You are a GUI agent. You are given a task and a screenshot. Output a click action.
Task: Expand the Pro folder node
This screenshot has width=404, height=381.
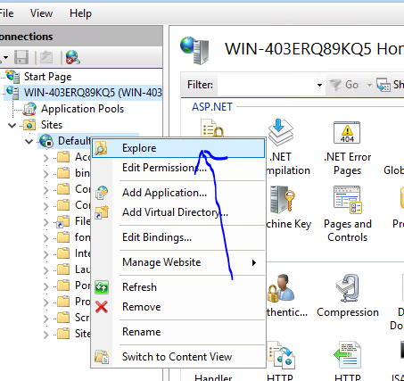tap(45, 302)
